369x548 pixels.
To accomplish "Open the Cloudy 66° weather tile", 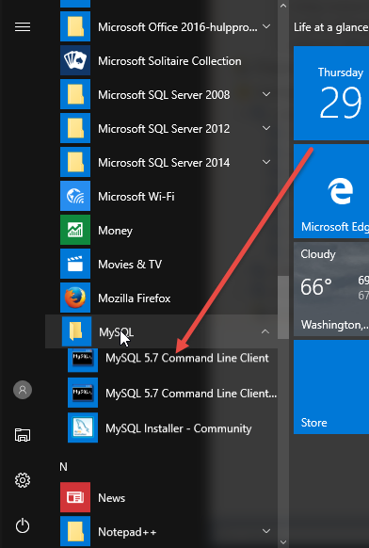I will pyautogui.click(x=331, y=289).
